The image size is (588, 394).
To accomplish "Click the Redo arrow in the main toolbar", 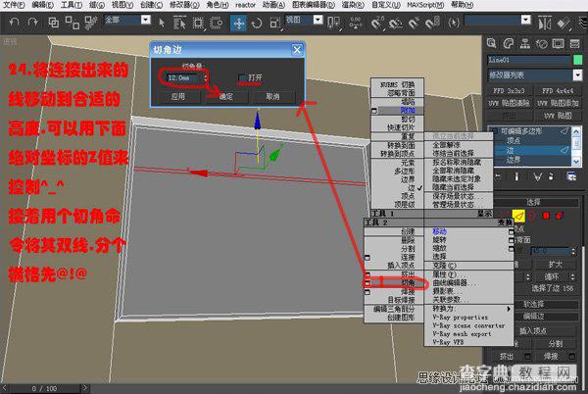I will [32, 23].
